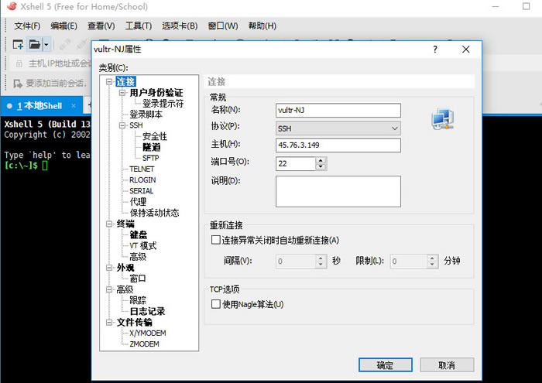
Task: Collapse the 外观 tree node
Action: [109, 268]
